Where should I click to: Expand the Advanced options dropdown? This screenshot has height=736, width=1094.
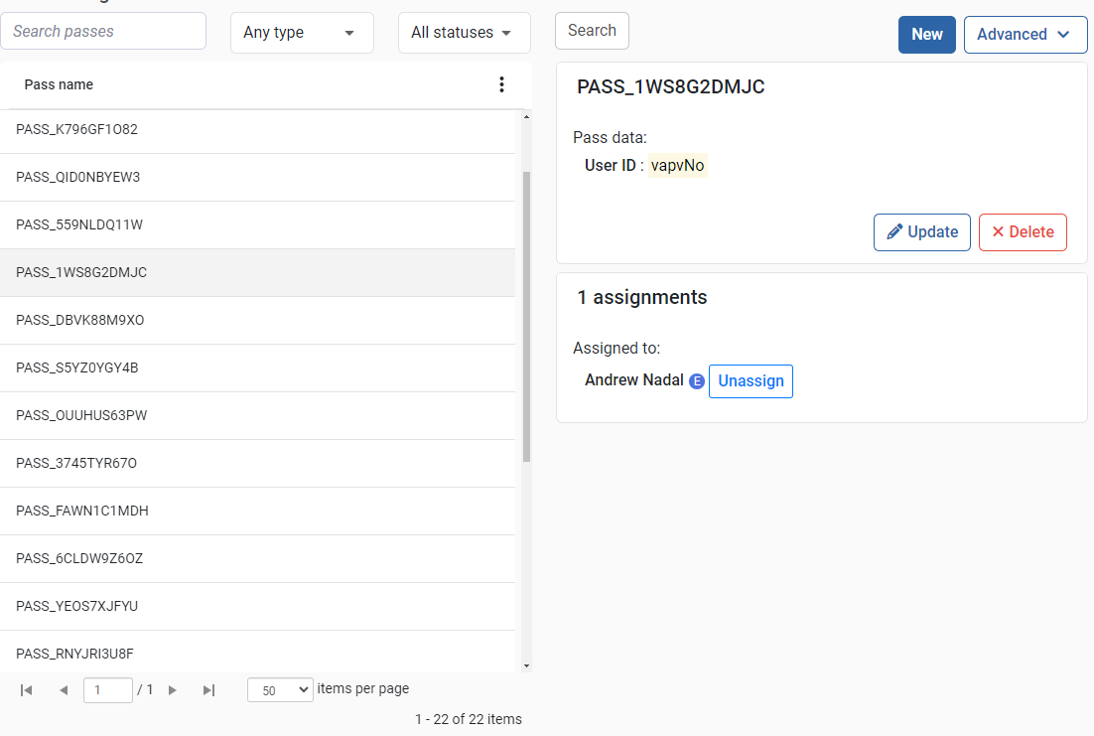coord(1025,35)
